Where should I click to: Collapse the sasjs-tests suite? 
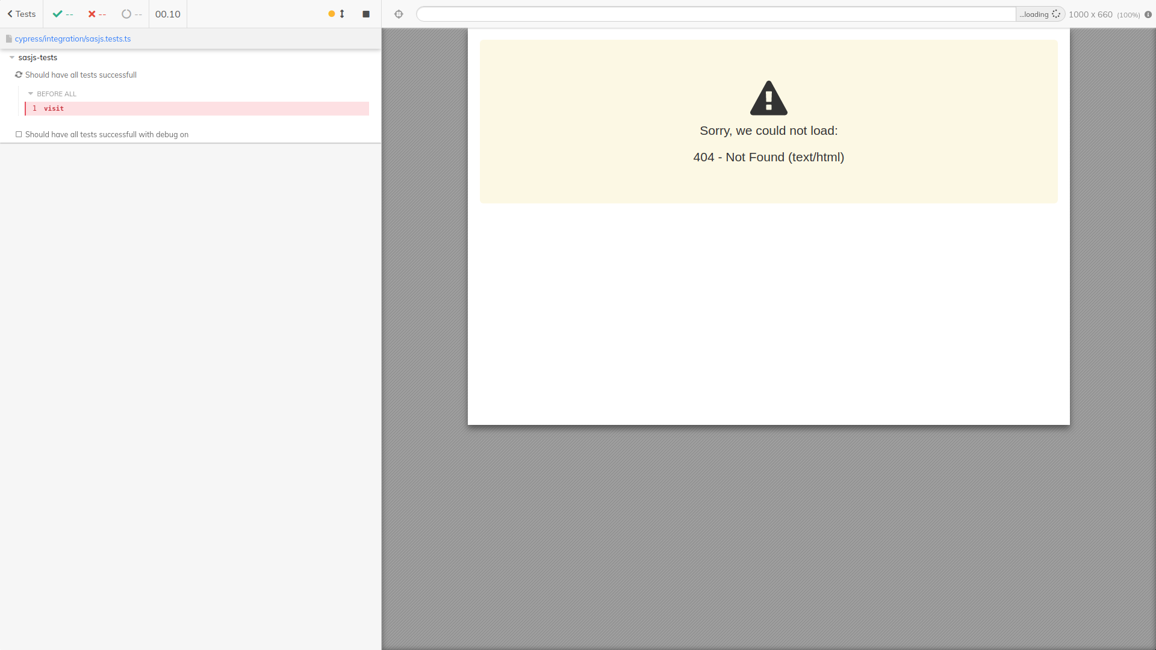point(12,58)
